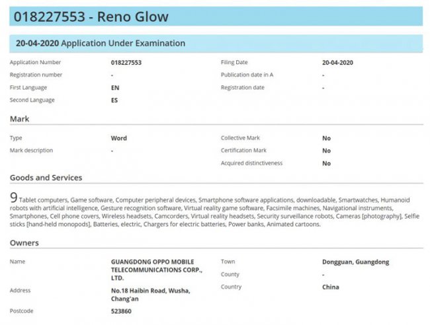The width and height of the screenshot is (430, 325).
Task: Click the Application Number value 018227553
Action: [126, 63]
